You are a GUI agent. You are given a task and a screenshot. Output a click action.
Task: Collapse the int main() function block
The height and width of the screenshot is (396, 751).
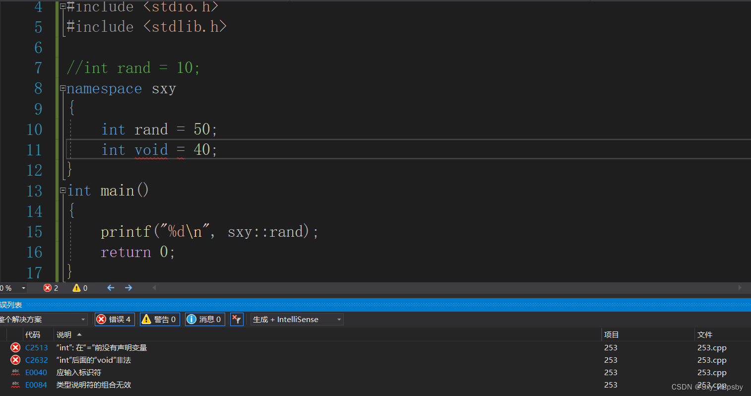63,191
